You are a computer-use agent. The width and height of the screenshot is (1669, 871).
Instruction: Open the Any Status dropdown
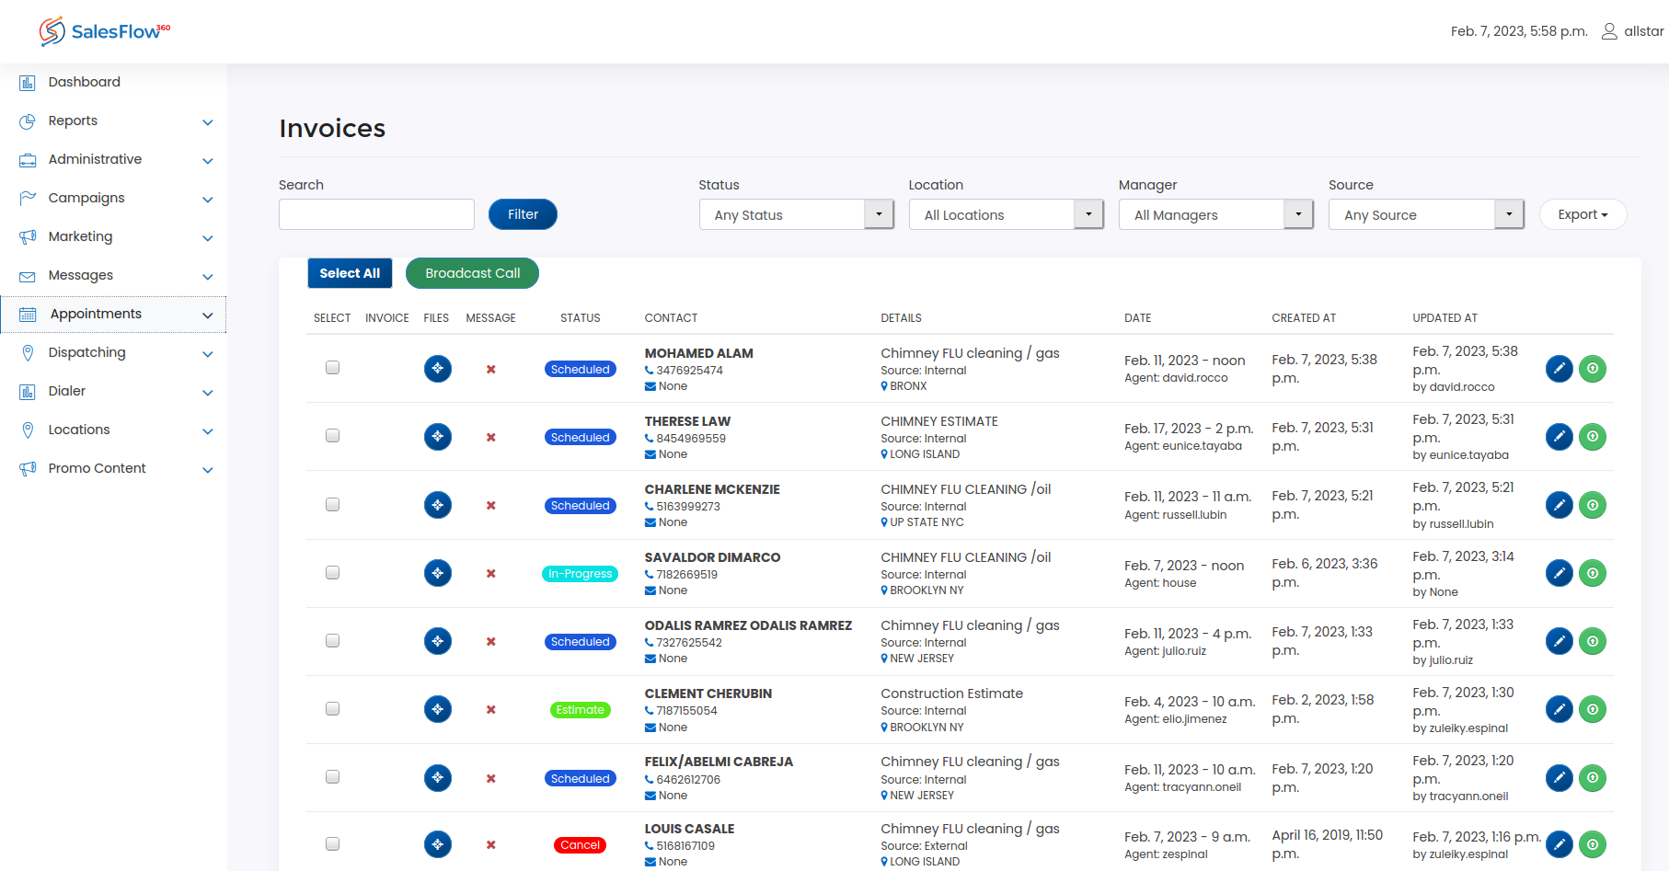click(x=796, y=215)
